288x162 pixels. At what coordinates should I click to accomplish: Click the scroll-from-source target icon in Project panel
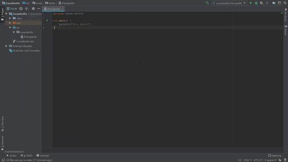click(x=21, y=9)
